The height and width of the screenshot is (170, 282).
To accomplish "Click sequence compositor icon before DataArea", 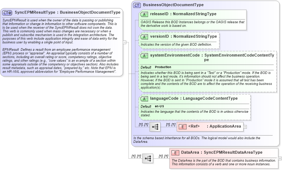I will [x=148, y=158].
